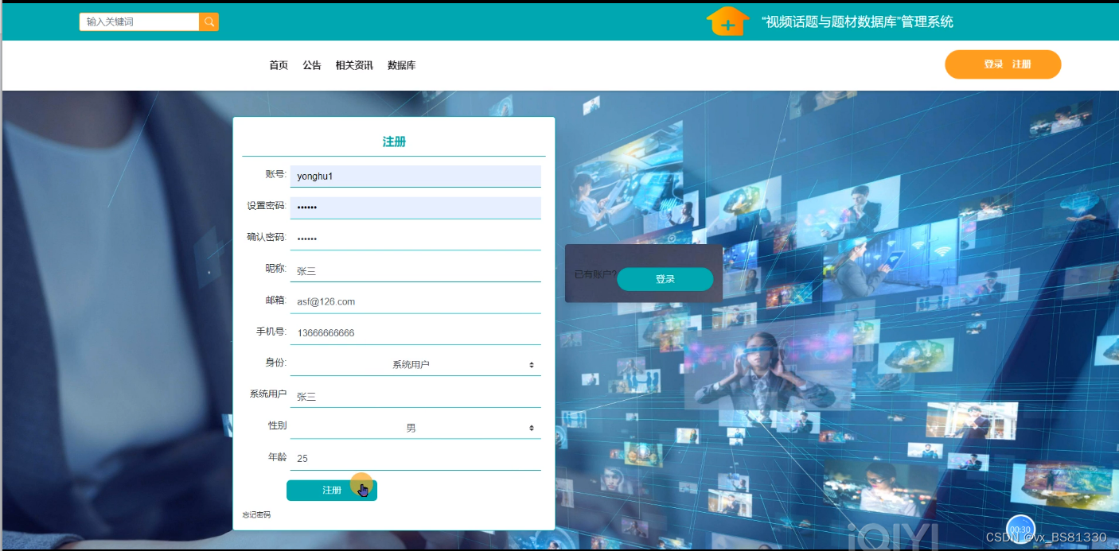Open the 数据库 navigation item

[402, 65]
